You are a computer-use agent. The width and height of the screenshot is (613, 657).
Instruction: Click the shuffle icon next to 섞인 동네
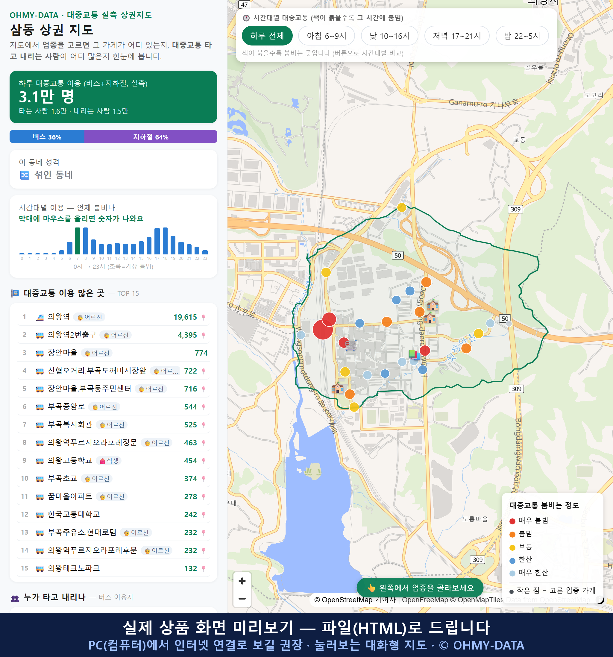click(x=25, y=175)
